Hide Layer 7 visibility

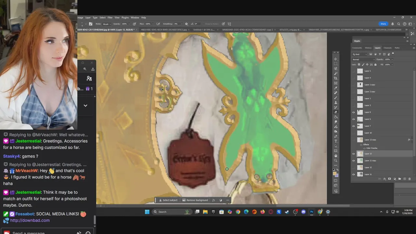point(354,126)
